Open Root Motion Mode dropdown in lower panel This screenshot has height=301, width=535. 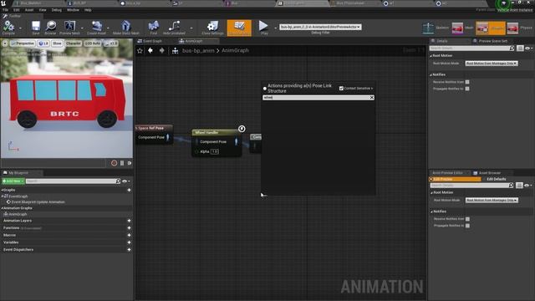click(x=492, y=201)
